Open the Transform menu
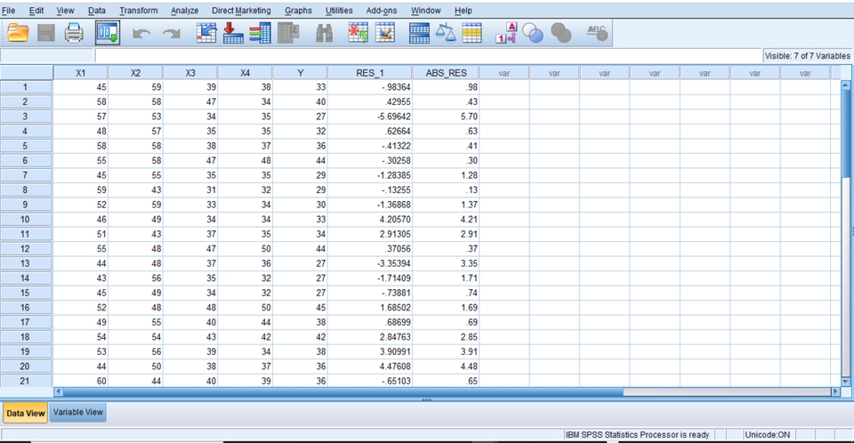Image resolution: width=854 pixels, height=443 pixels. [139, 11]
